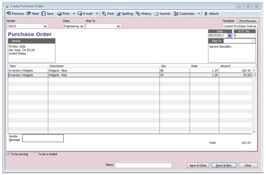Minimize the Create Purchase Orders window
Image resolution: width=266 pixels, height=175 pixels.
(239, 6)
